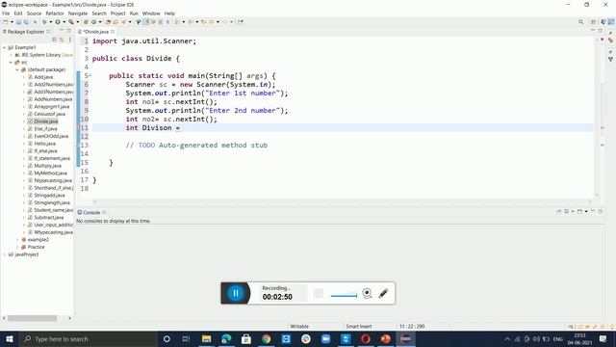Viewport: 616px width, 347px height.
Task: Click the Package Explorer horizontal scrollbar
Action: (32, 318)
